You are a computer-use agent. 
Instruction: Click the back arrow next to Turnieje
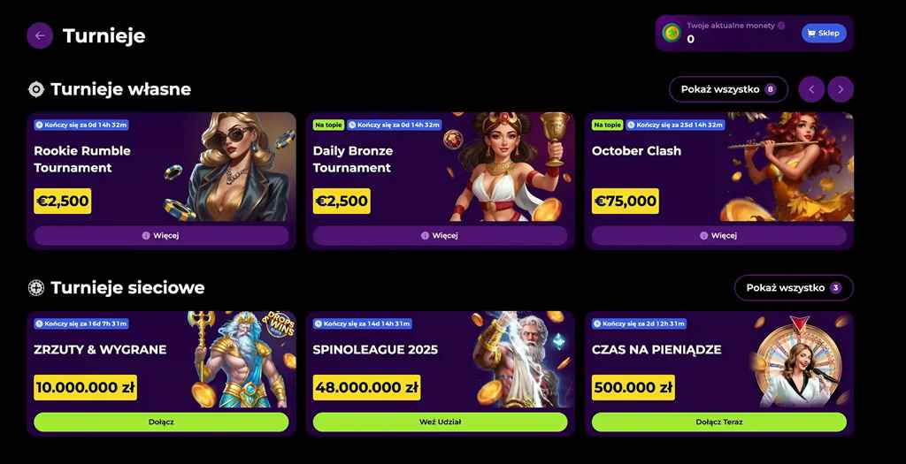pos(40,35)
